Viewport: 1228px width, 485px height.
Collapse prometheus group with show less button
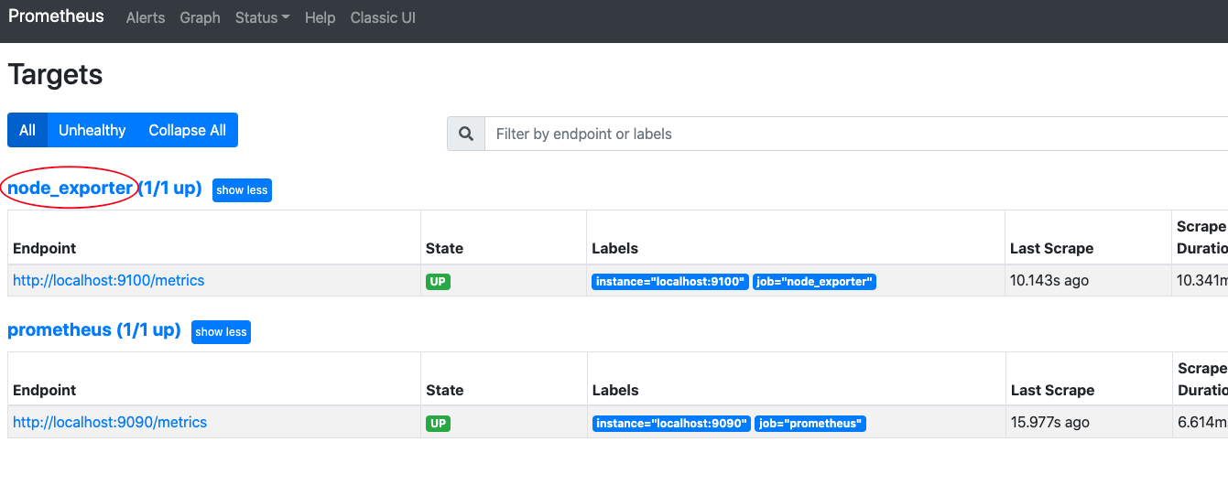click(x=221, y=332)
